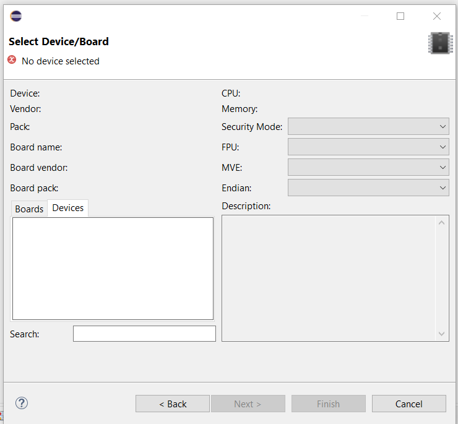Open the MVE dropdown list
458x424 pixels.
click(368, 168)
